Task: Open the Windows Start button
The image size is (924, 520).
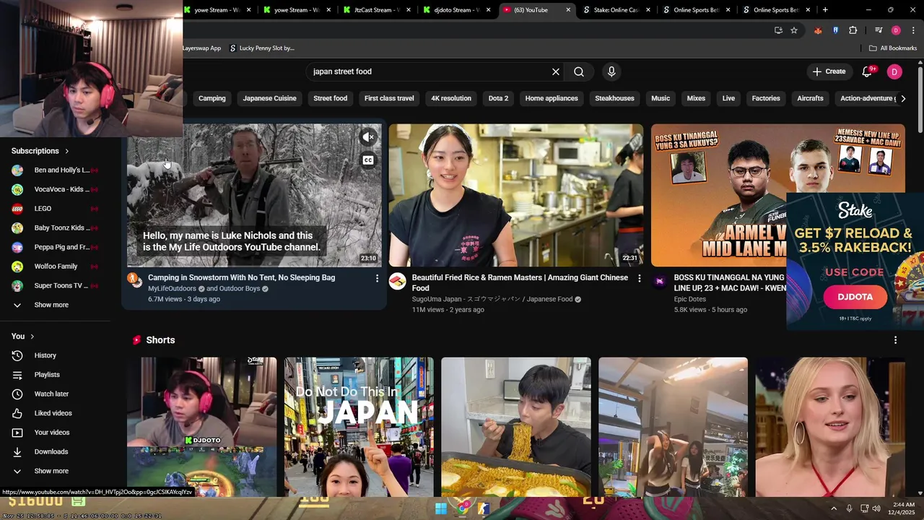Action: [440, 508]
